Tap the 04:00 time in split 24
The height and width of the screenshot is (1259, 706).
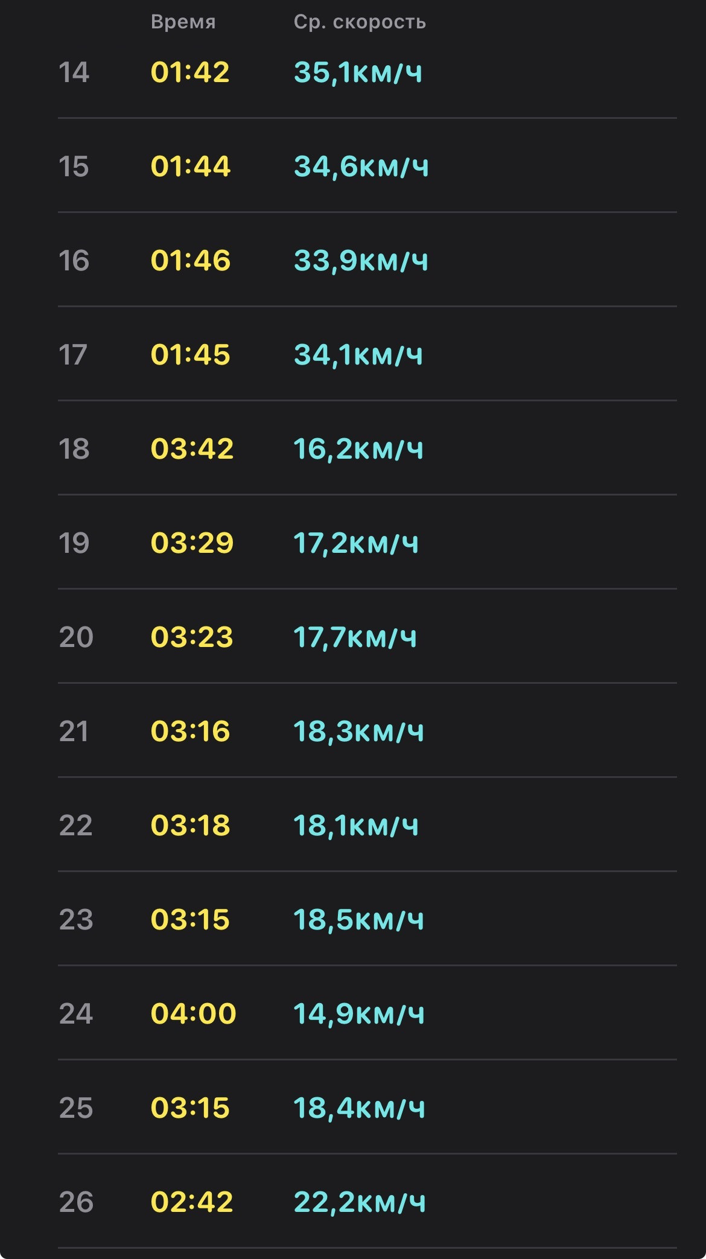pos(193,1014)
